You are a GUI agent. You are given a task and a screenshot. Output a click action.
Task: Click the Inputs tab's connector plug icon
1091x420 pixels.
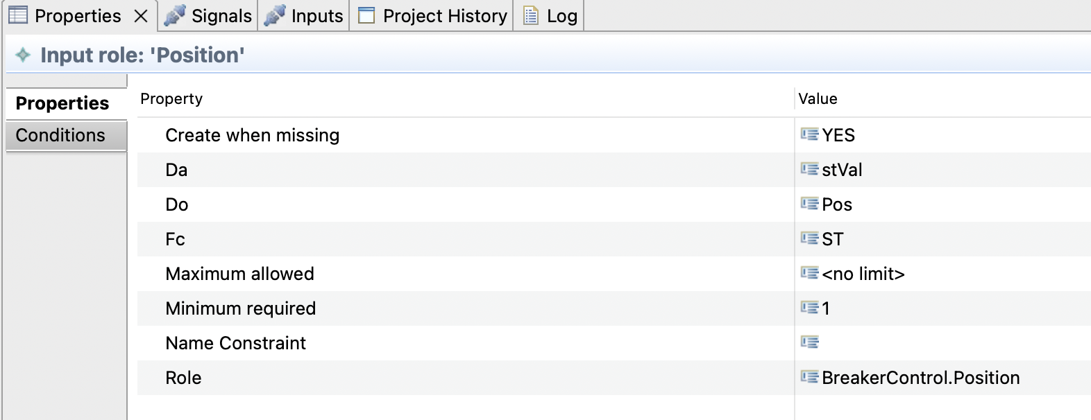273,15
